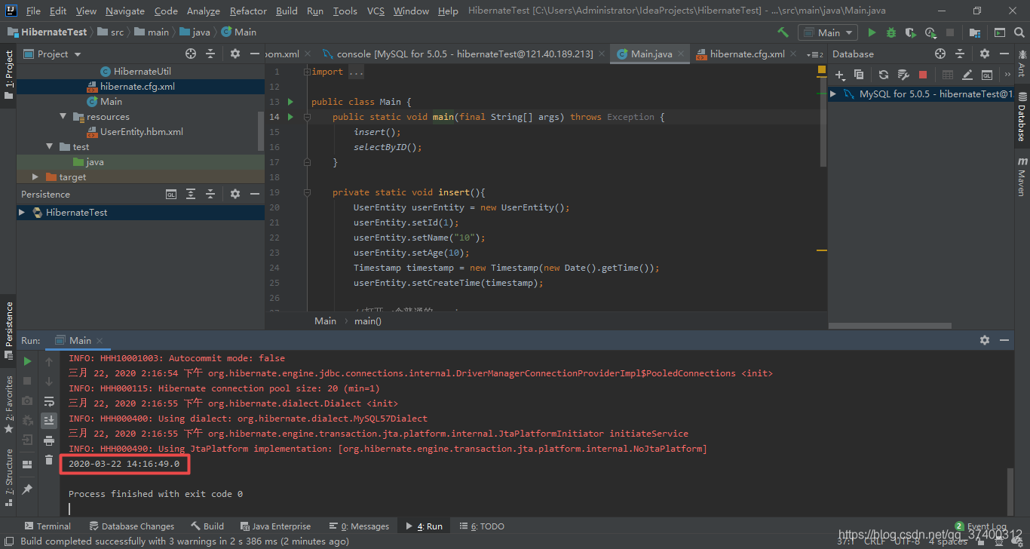Click the red Disconnect square in Database toolbar
The height and width of the screenshot is (549, 1030).
point(923,75)
